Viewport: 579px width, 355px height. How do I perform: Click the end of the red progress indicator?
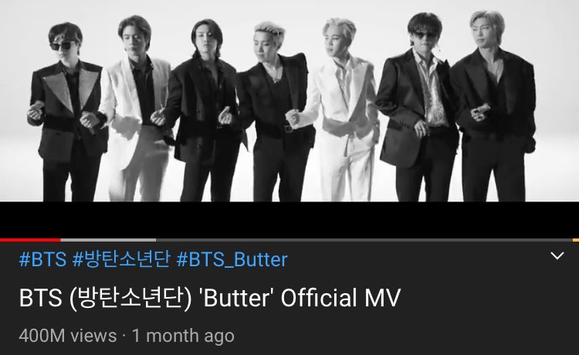tap(59, 240)
